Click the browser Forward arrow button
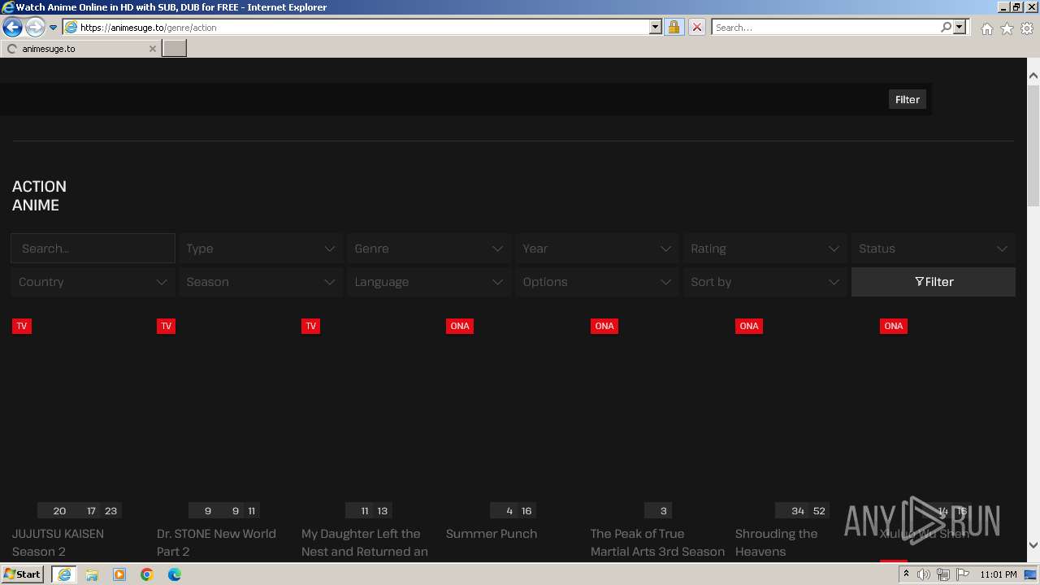 pyautogui.click(x=34, y=28)
